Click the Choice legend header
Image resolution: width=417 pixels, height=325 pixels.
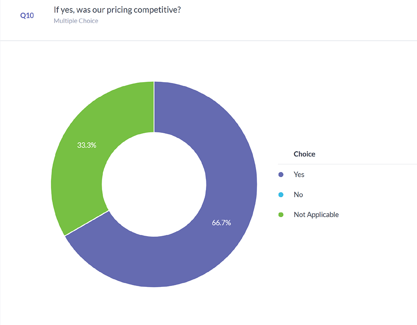(x=304, y=154)
